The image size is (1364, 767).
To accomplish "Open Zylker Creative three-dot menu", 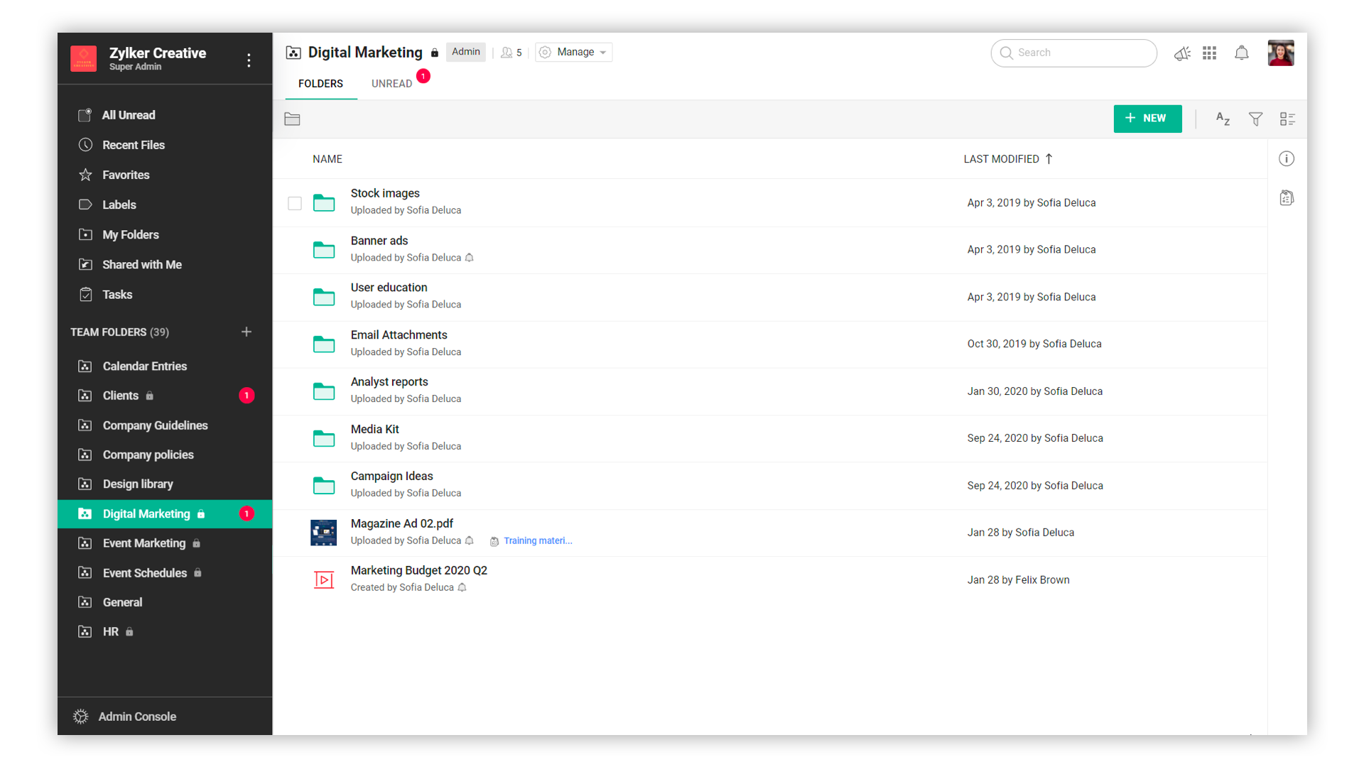I will click(x=249, y=60).
